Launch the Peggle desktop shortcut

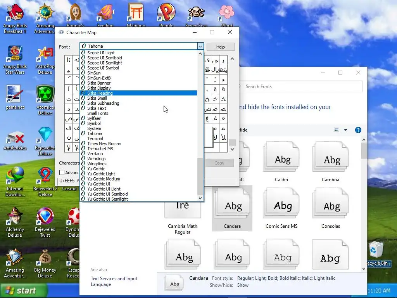pyautogui.click(x=166, y=15)
